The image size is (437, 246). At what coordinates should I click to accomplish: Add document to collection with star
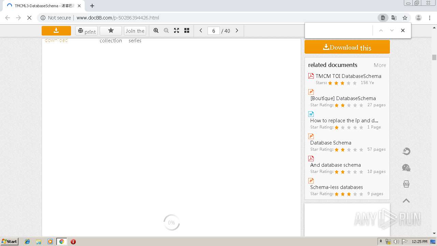pyautogui.click(x=111, y=31)
